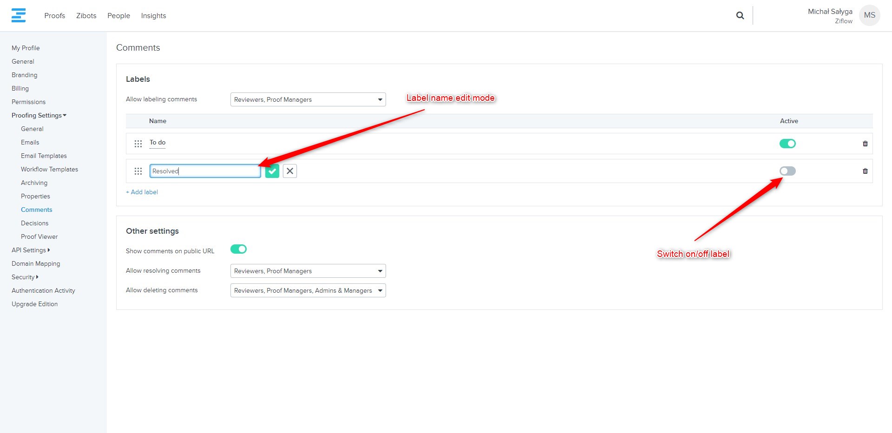Toggle Show comments on public URL

(238, 249)
